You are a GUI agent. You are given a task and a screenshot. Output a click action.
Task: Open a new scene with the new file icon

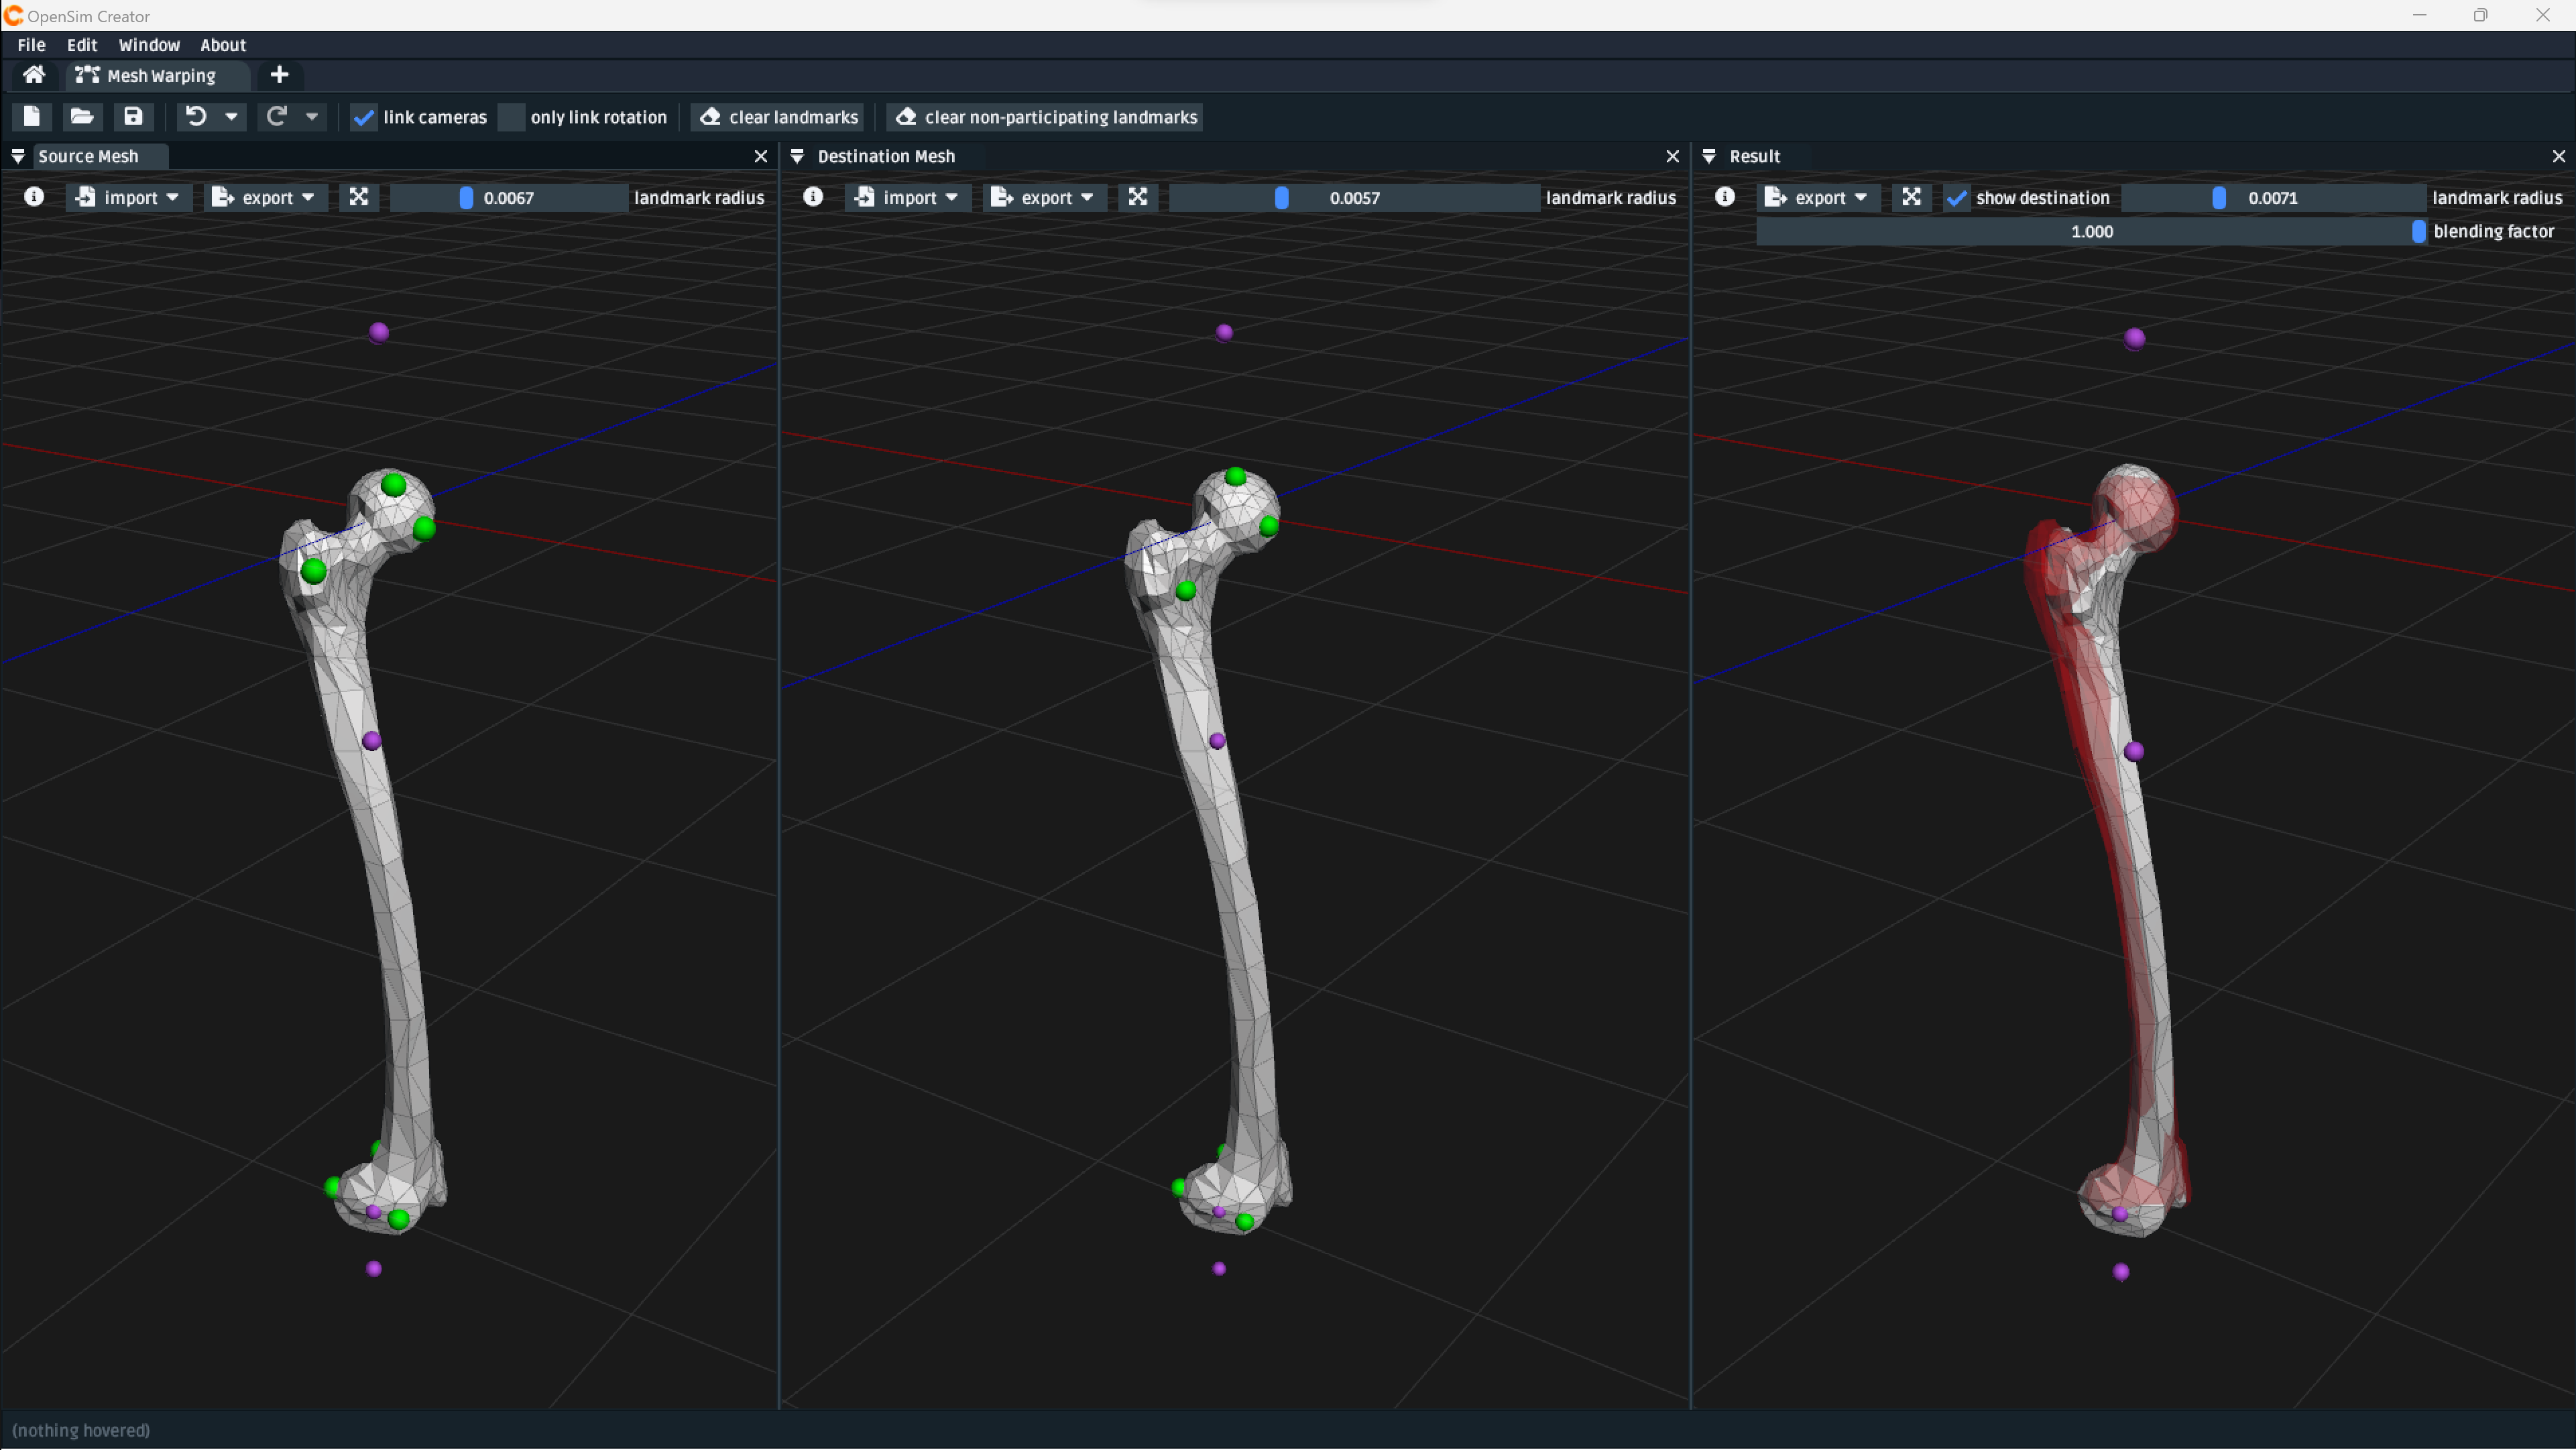click(x=31, y=117)
